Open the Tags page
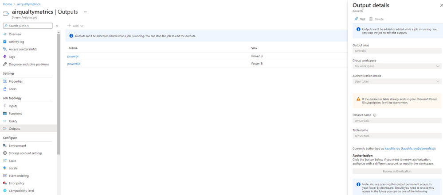The width and height of the screenshot is (443, 195). click(12, 57)
